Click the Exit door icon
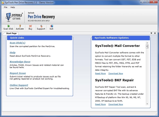Screen dimensions: 159x117 coord(52,26)
